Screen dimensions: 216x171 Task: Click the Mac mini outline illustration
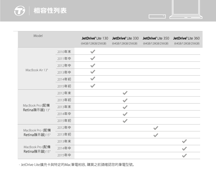pos(157,16)
